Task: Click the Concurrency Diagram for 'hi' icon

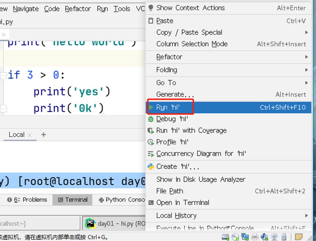Action: pyautogui.click(x=151, y=154)
